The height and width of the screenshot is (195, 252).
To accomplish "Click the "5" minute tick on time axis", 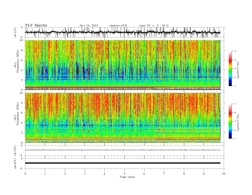I will pyautogui.click(x=124, y=174).
